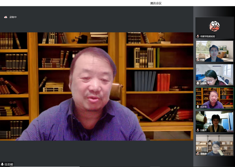Click the 任志明 name text in sidebar tile
Screen dimensions: 235x167
pos(204,107)
